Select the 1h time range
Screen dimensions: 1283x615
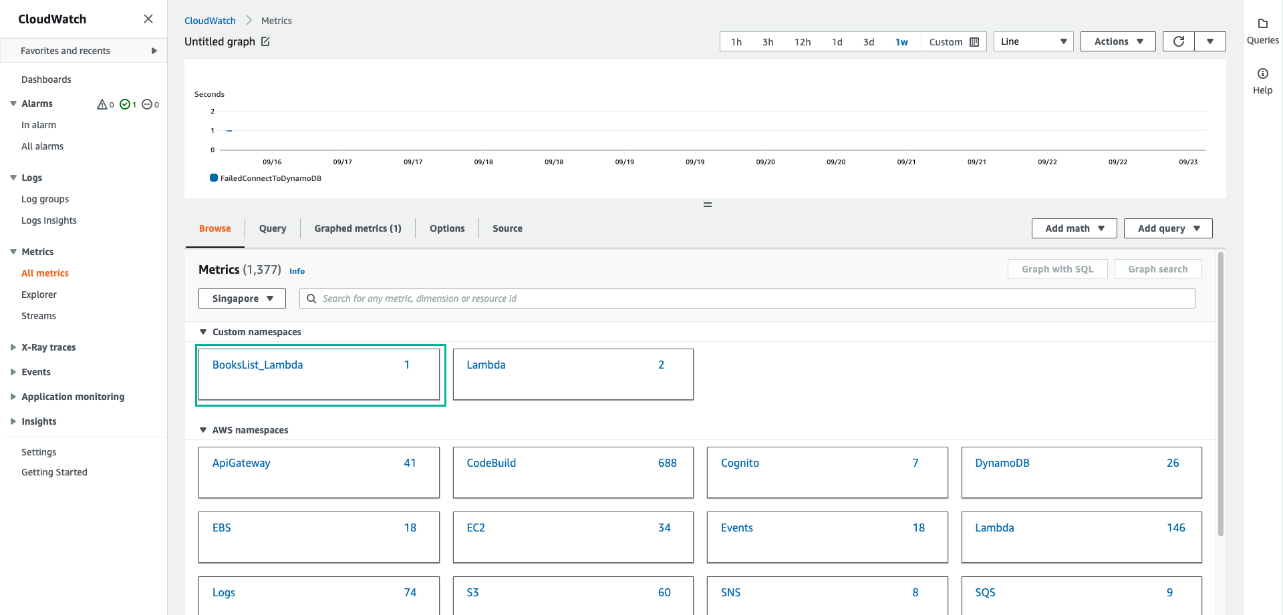tap(736, 42)
